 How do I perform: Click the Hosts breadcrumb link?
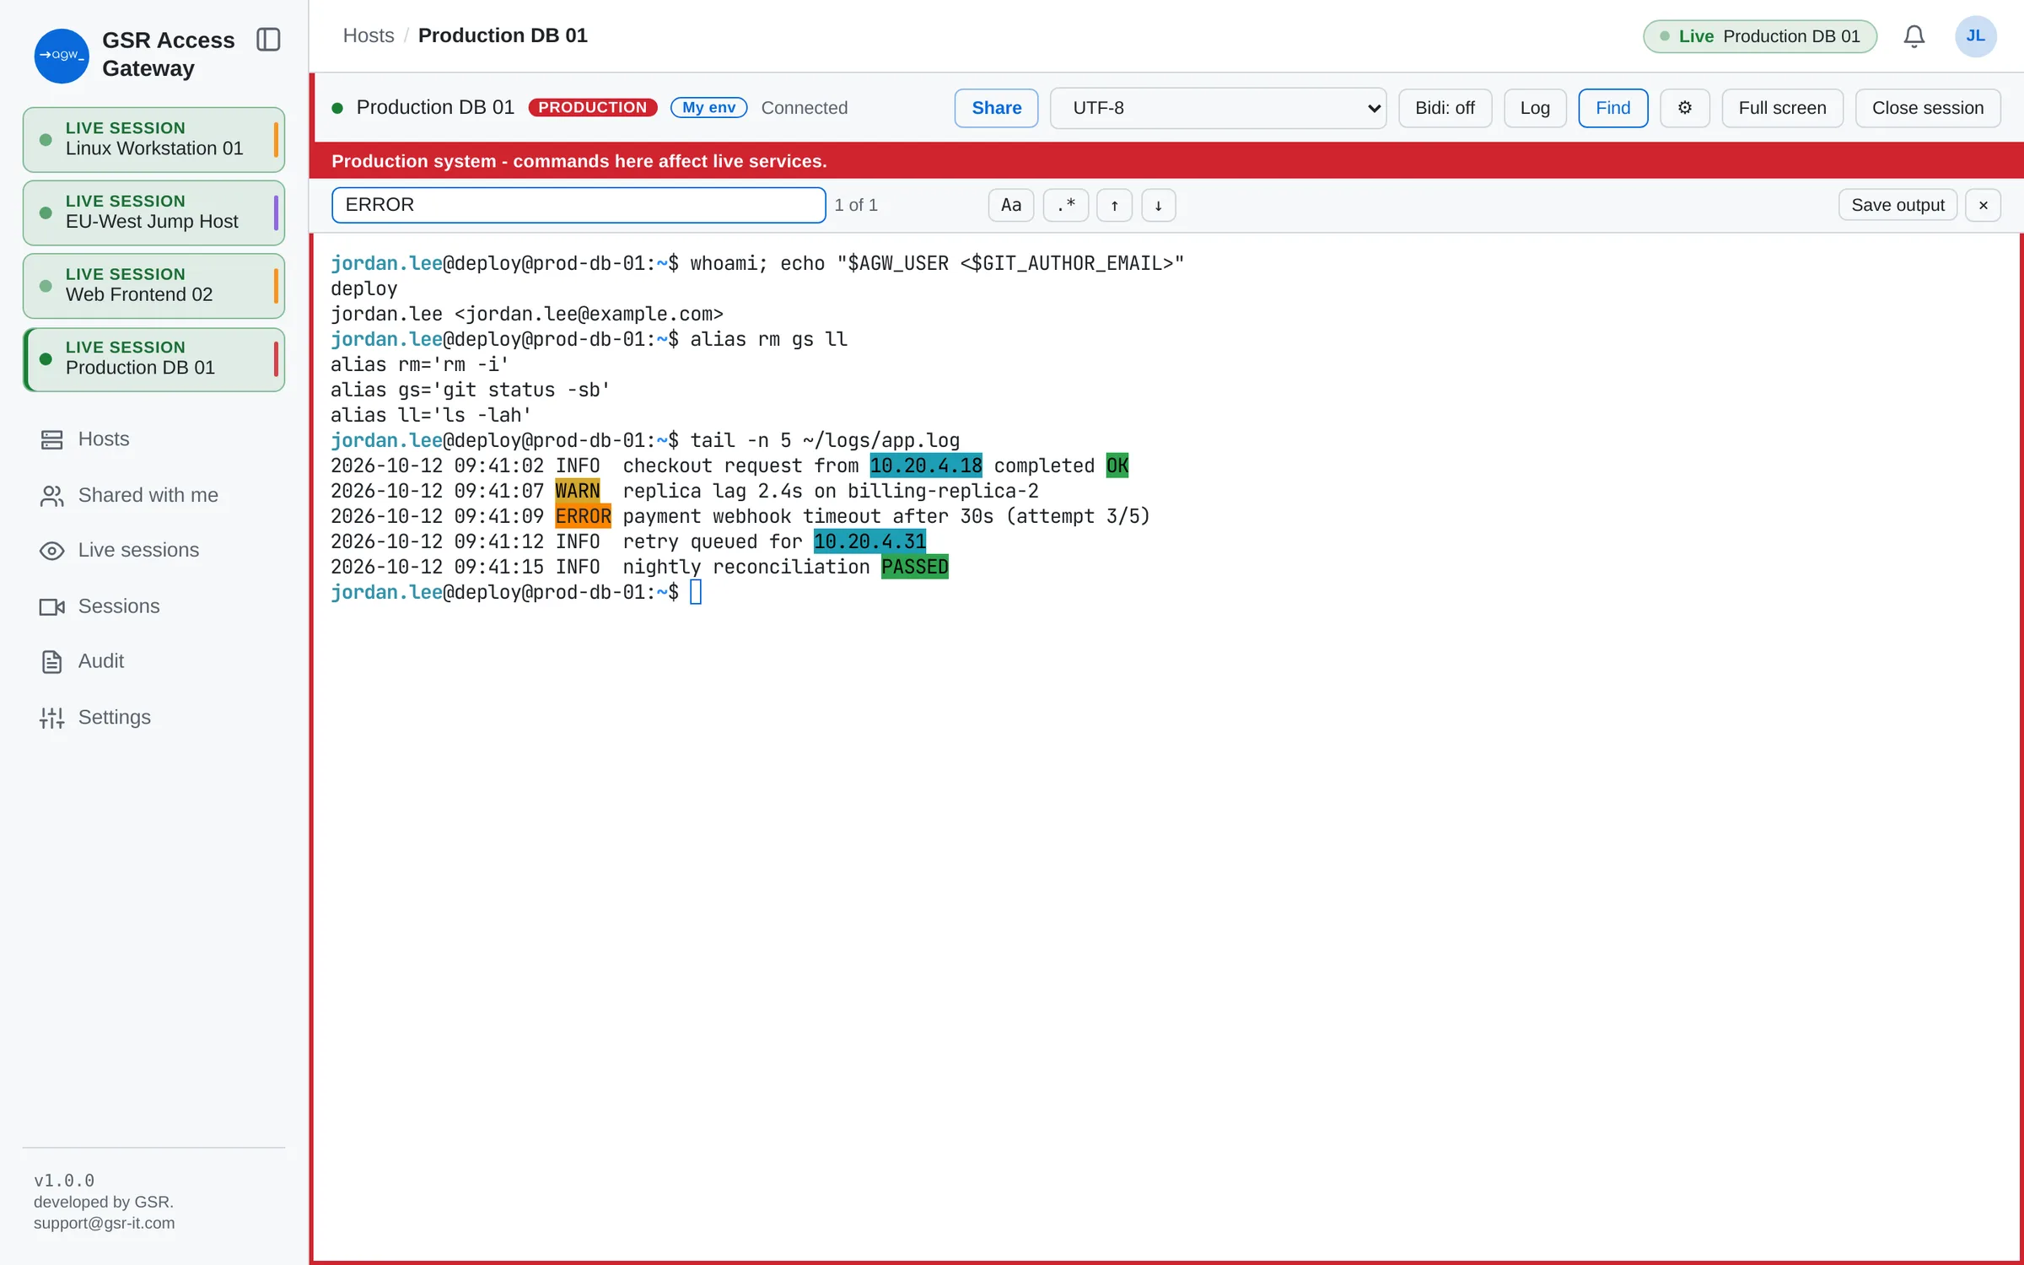tap(369, 35)
